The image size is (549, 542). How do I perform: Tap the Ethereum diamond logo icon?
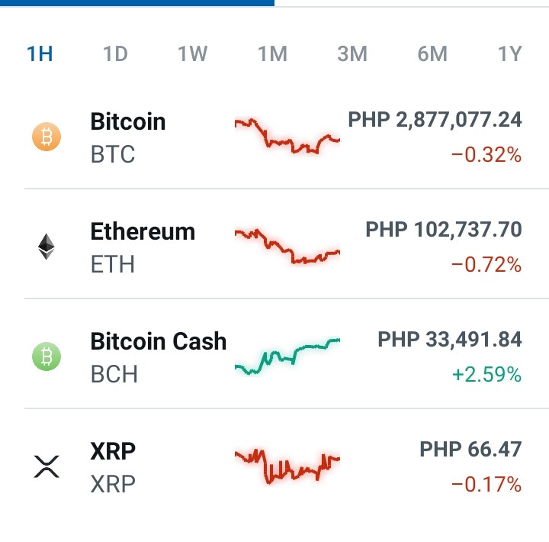click(47, 247)
